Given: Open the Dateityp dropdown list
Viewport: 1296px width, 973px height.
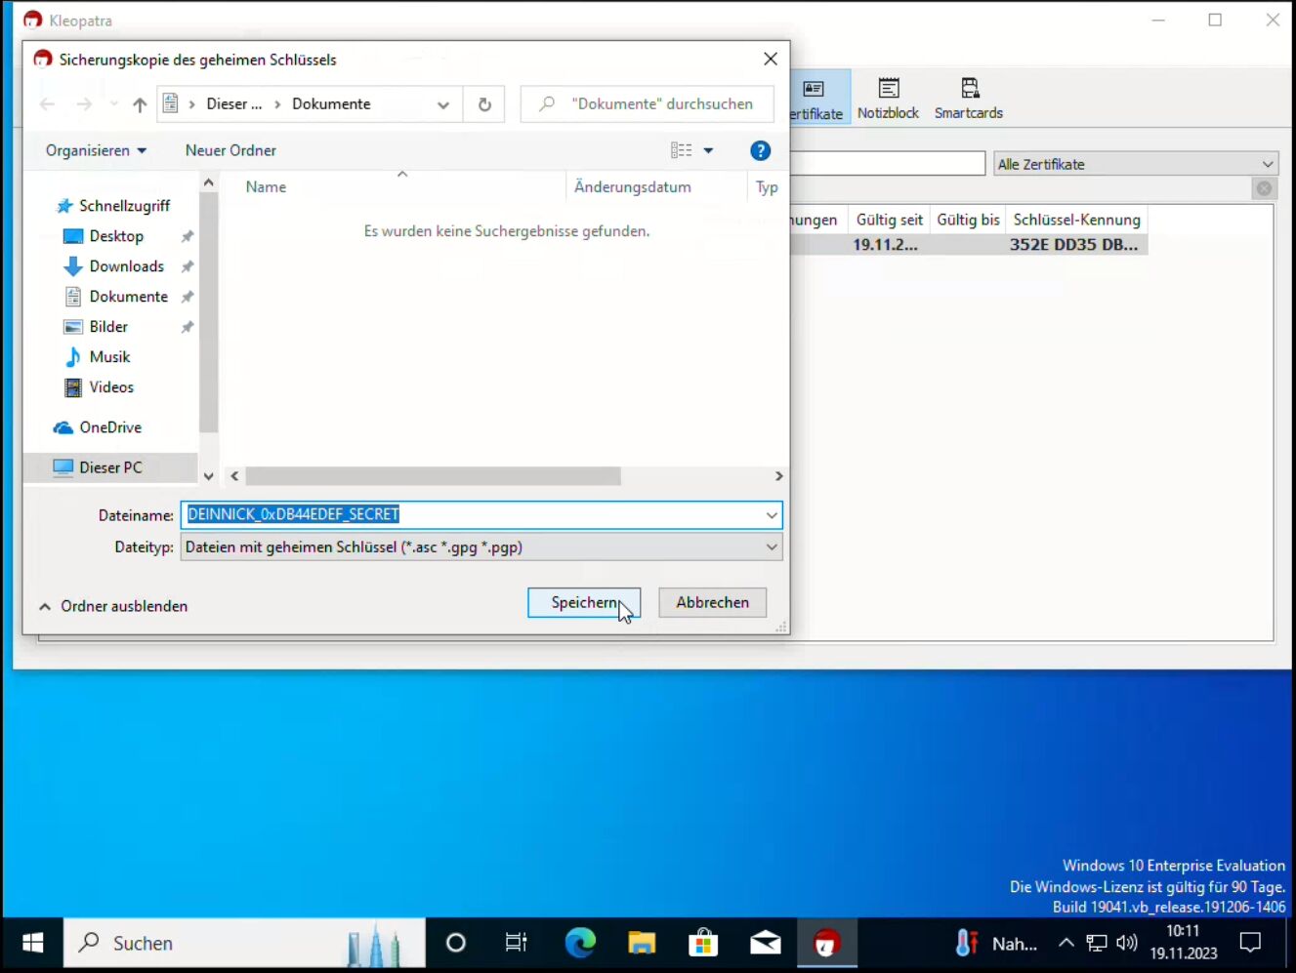Looking at the screenshot, I should (x=481, y=547).
